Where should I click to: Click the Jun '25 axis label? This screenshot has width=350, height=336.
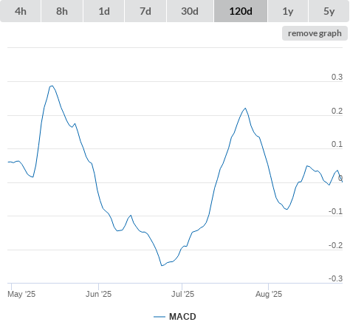coord(98,294)
